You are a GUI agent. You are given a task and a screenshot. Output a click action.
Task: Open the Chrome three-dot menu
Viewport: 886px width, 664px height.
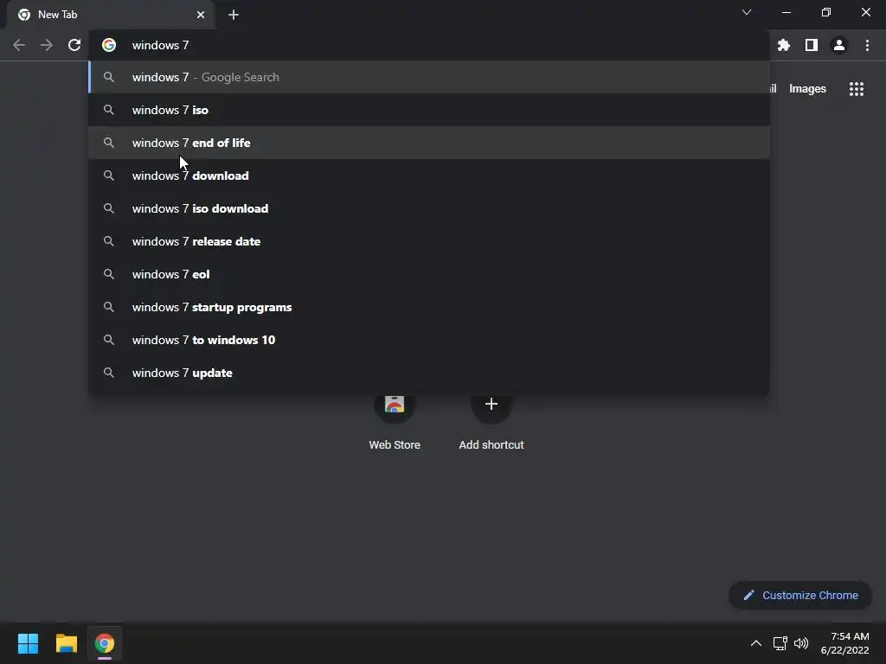point(867,45)
